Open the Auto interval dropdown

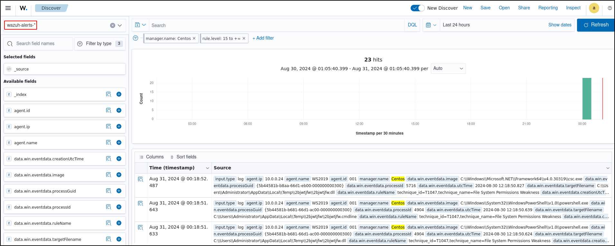448,69
